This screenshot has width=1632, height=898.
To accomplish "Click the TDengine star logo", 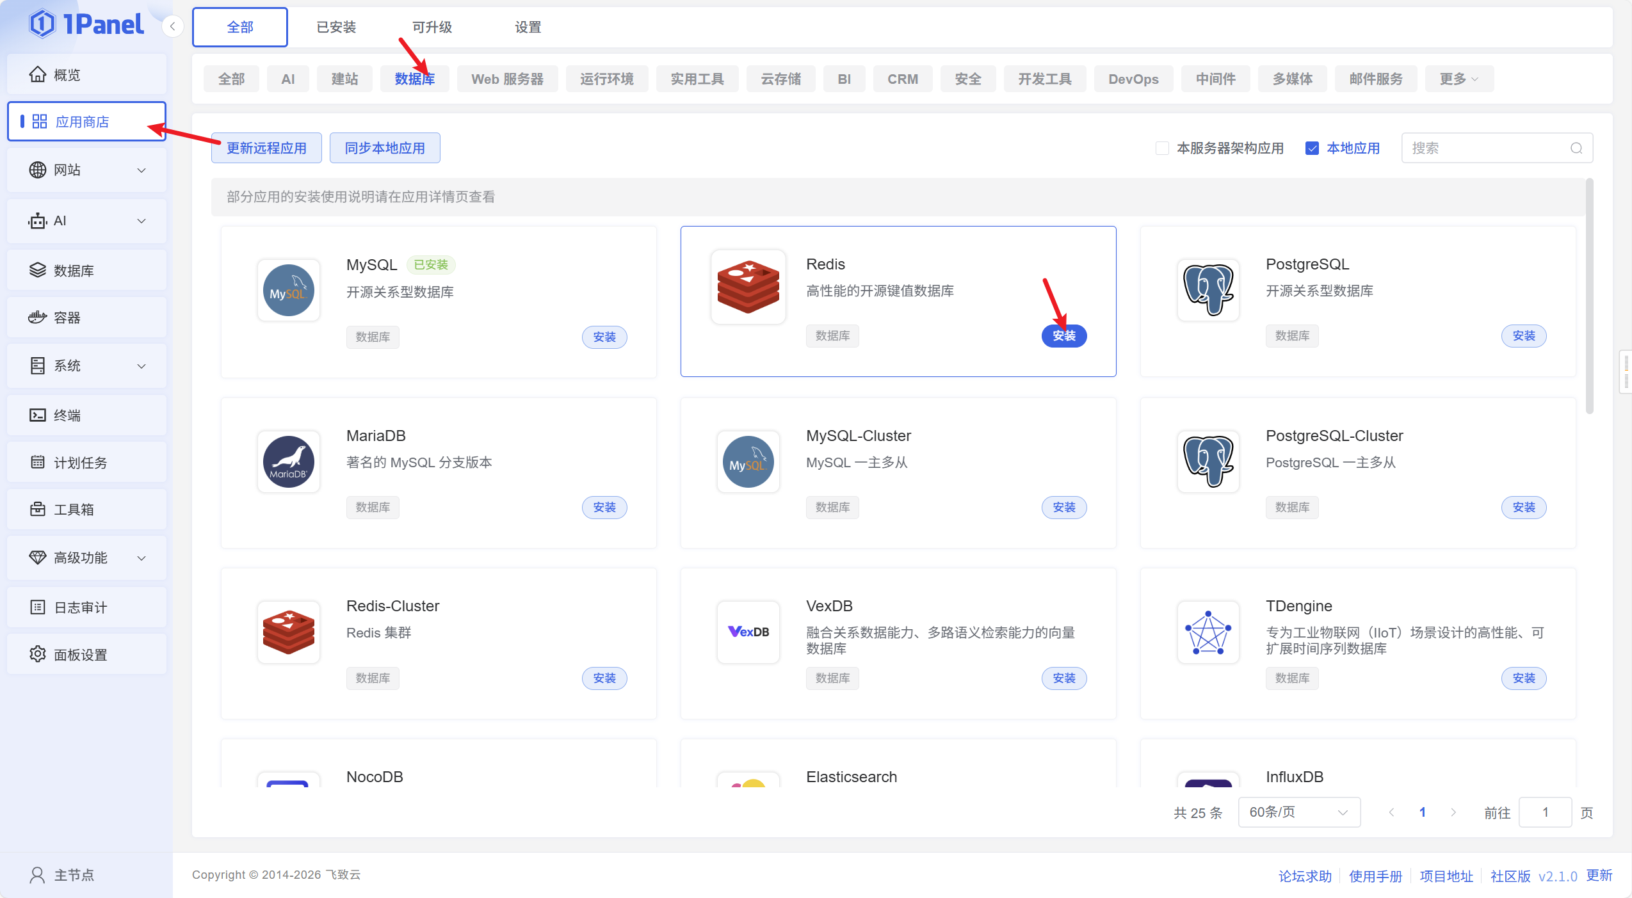I will point(1208,632).
